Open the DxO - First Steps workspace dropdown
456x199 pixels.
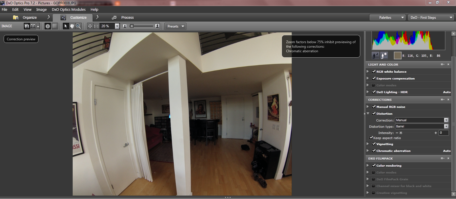431,17
